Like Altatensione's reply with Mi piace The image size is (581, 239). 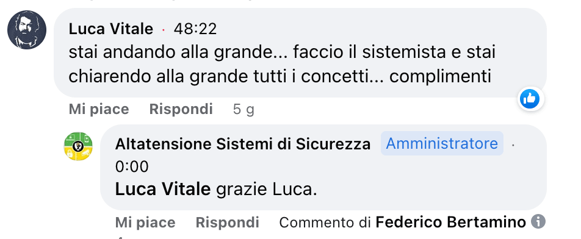[x=145, y=223]
